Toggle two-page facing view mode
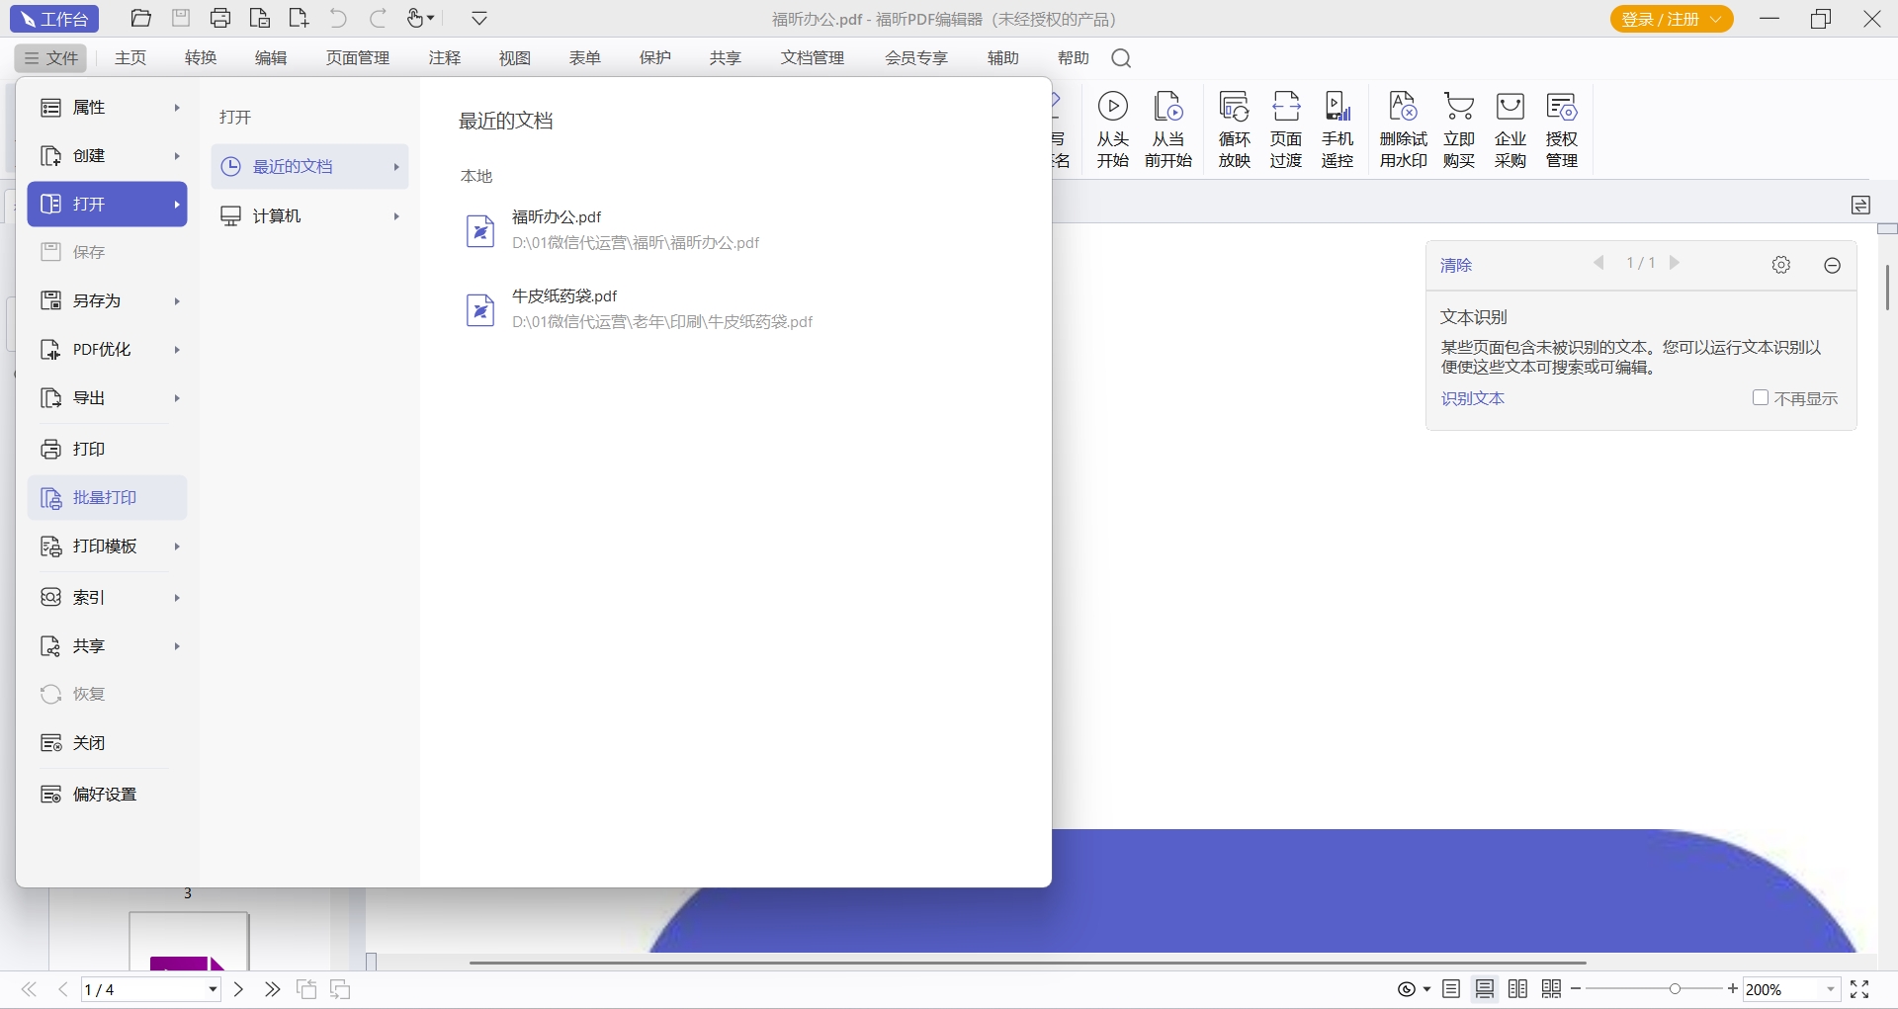This screenshot has height=1009, width=1898. pos(1518,989)
